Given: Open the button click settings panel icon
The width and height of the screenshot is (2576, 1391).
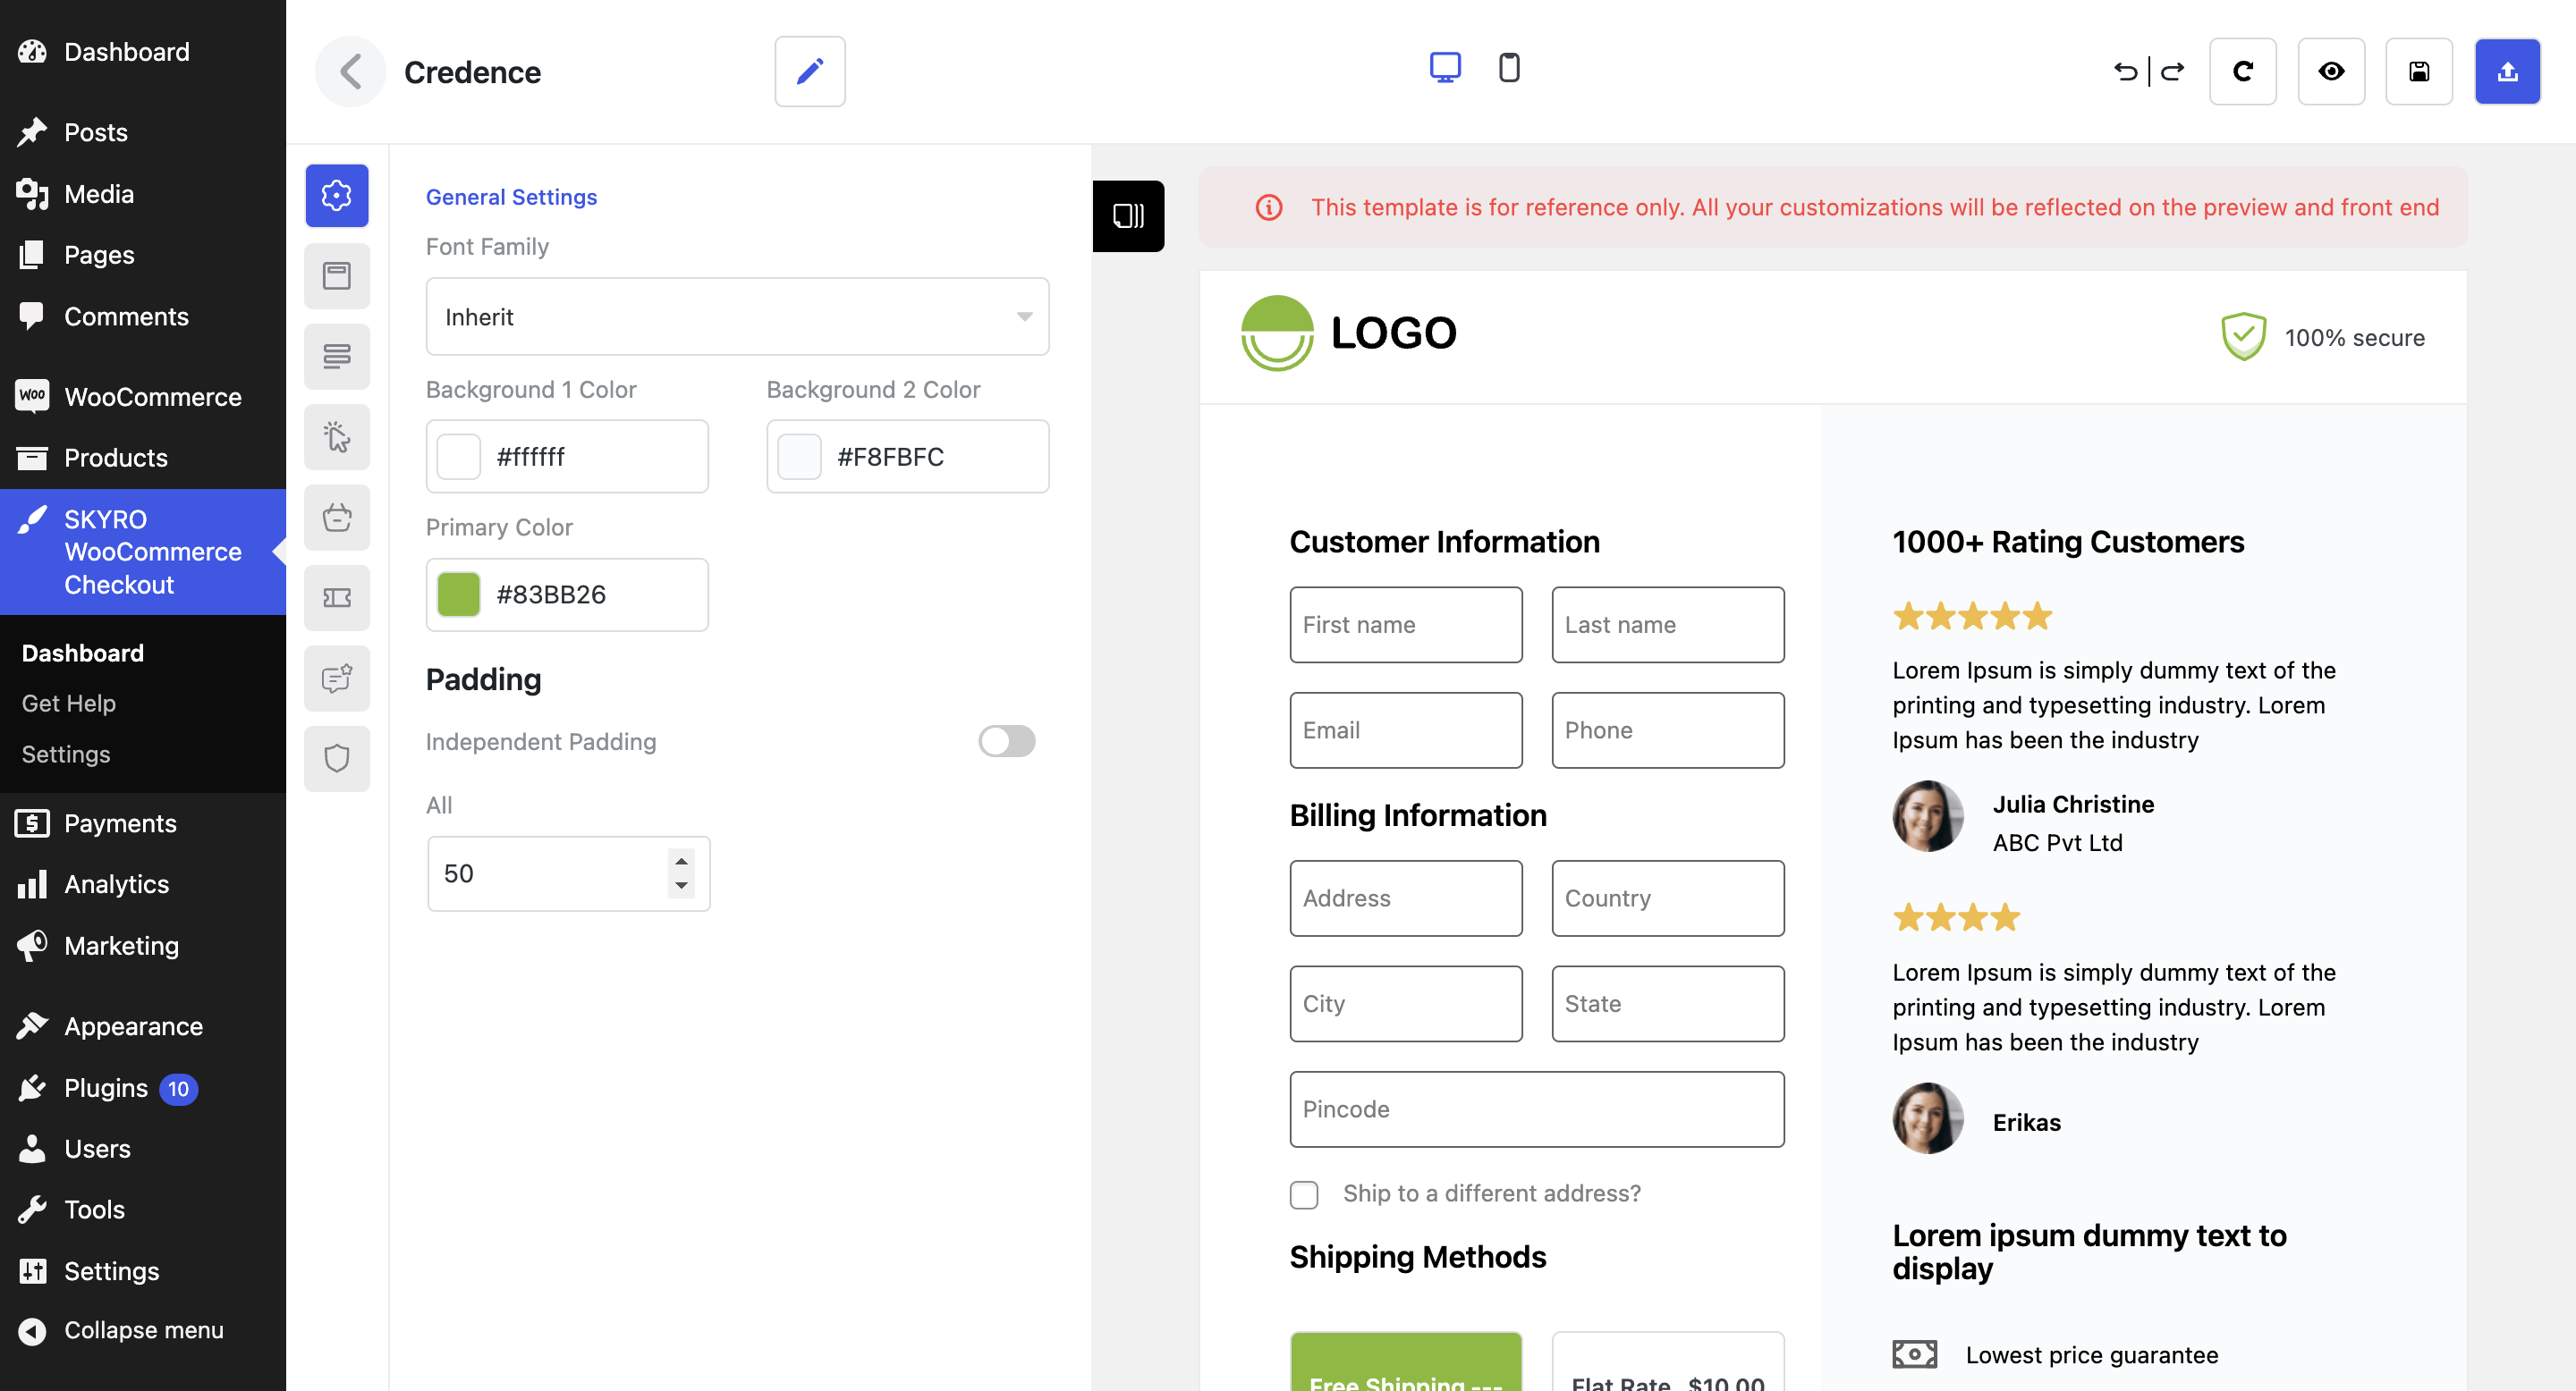Looking at the screenshot, I should [337, 436].
